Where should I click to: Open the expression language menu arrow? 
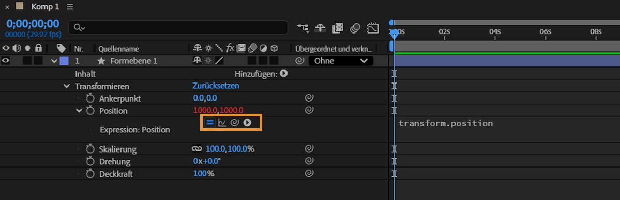pyautogui.click(x=247, y=123)
